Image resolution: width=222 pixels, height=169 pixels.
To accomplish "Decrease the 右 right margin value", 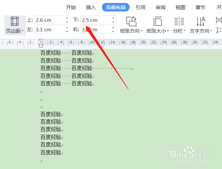I will coord(113,31).
